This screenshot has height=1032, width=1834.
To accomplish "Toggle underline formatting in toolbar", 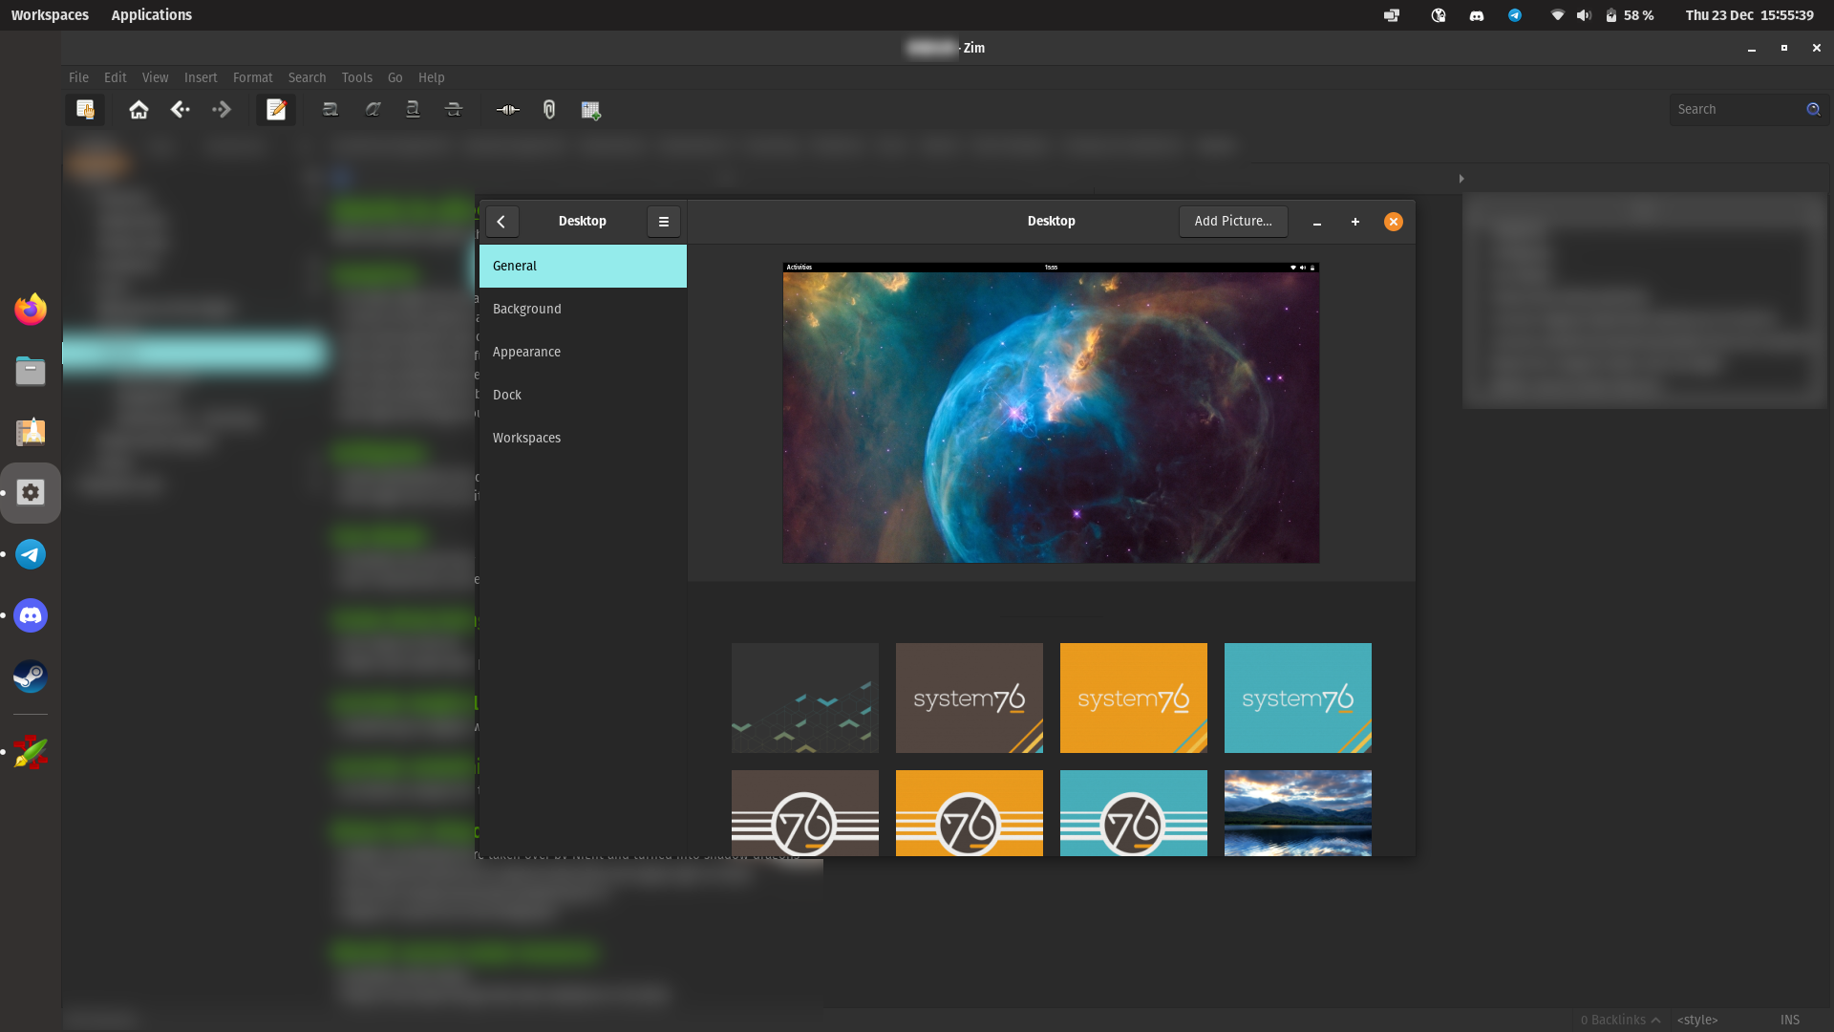I will click(413, 110).
